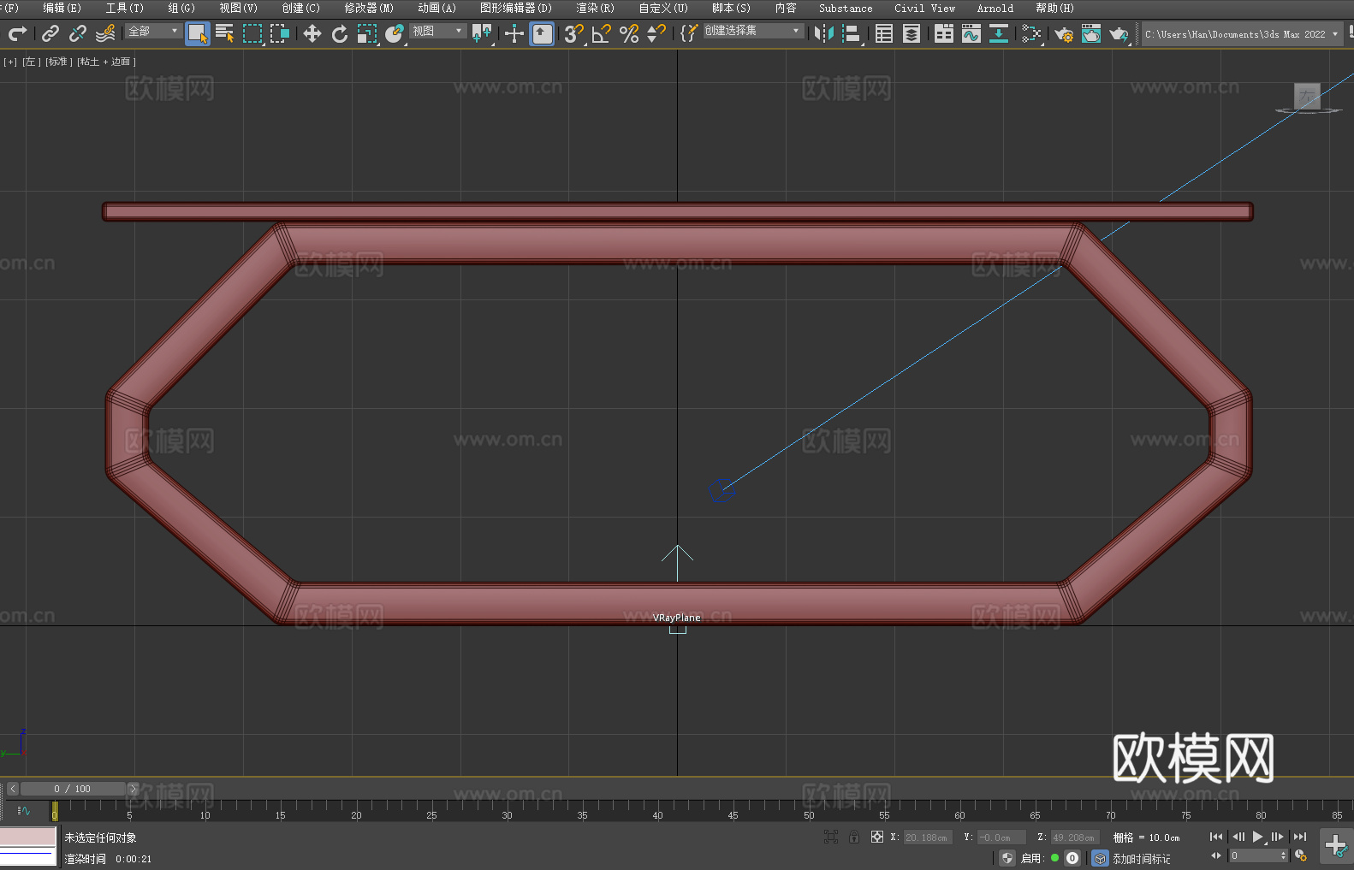Click the time slider 0 / 100 handle
Image resolution: width=1354 pixels, height=870 pixels.
(73, 789)
